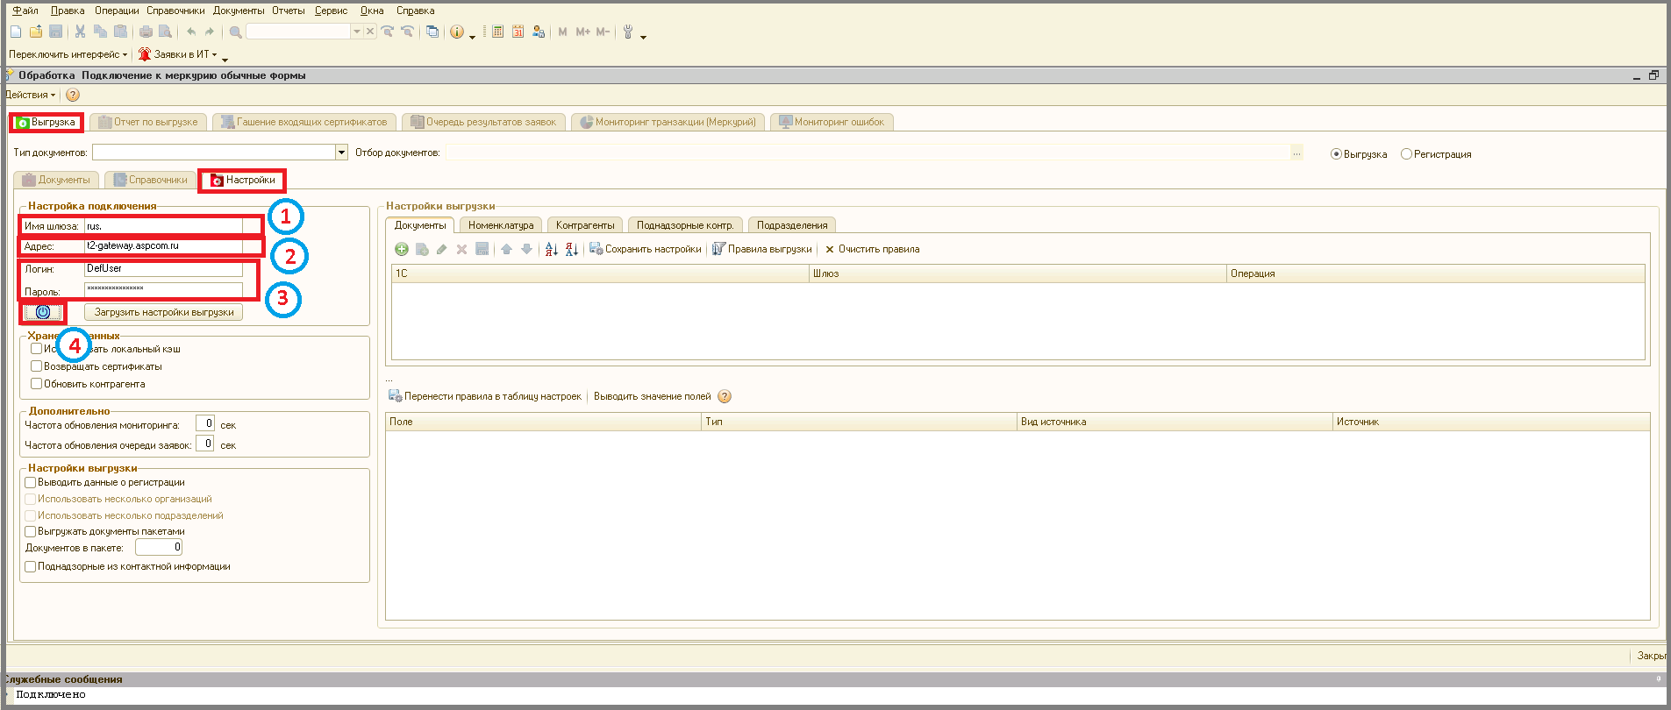Click the Адрес input field
The image size is (1671, 710).
163,246
